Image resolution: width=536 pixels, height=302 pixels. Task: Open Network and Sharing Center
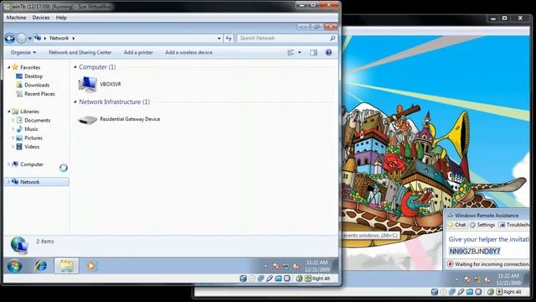(x=80, y=52)
